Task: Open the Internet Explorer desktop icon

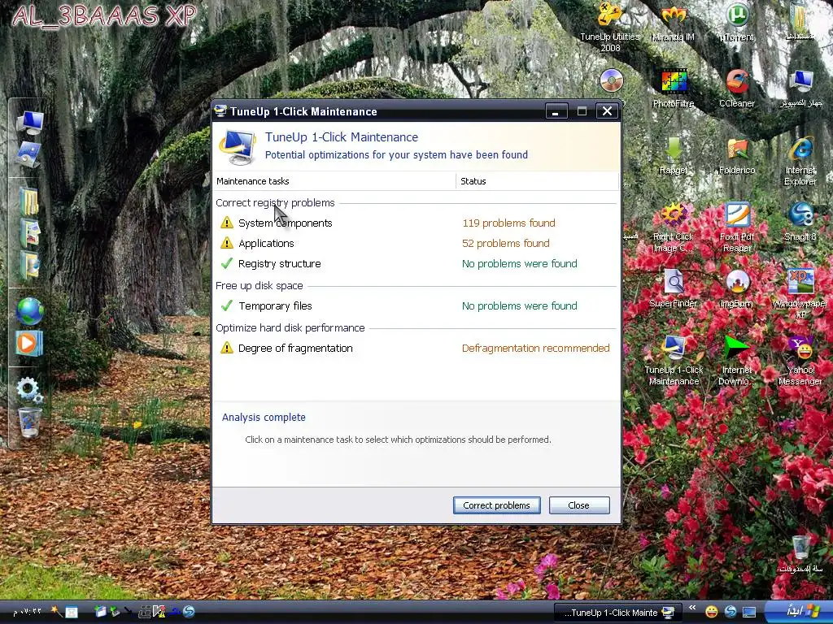Action: [x=800, y=161]
